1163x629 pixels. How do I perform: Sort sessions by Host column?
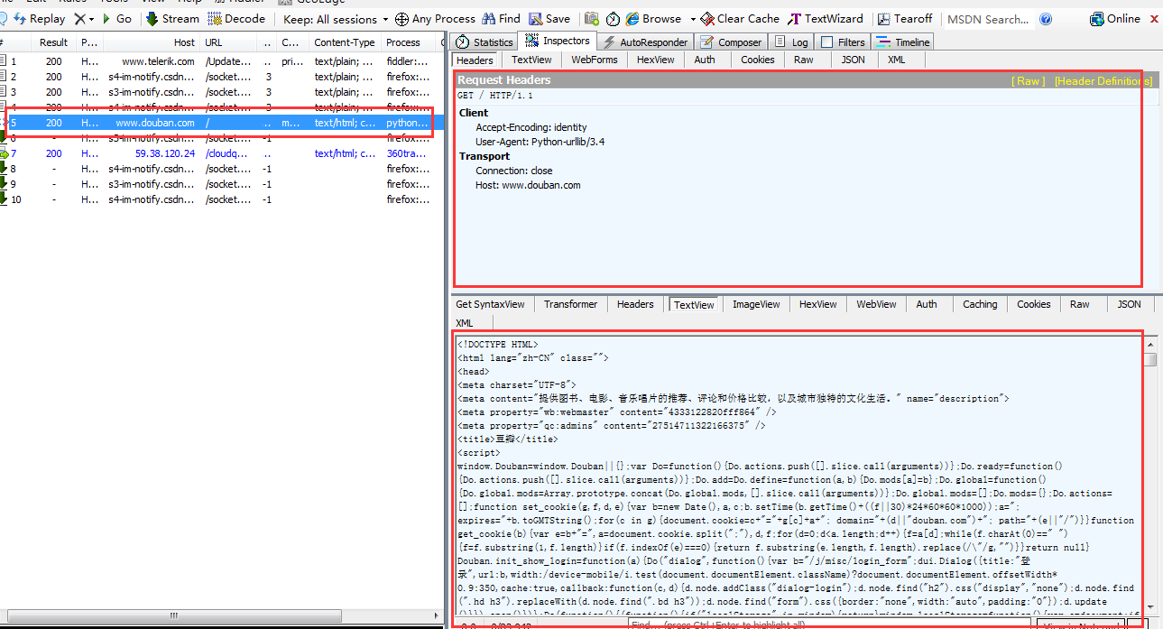152,42
